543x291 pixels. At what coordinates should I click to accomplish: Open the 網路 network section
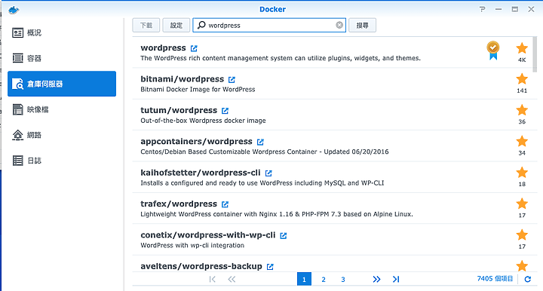pos(62,135)
